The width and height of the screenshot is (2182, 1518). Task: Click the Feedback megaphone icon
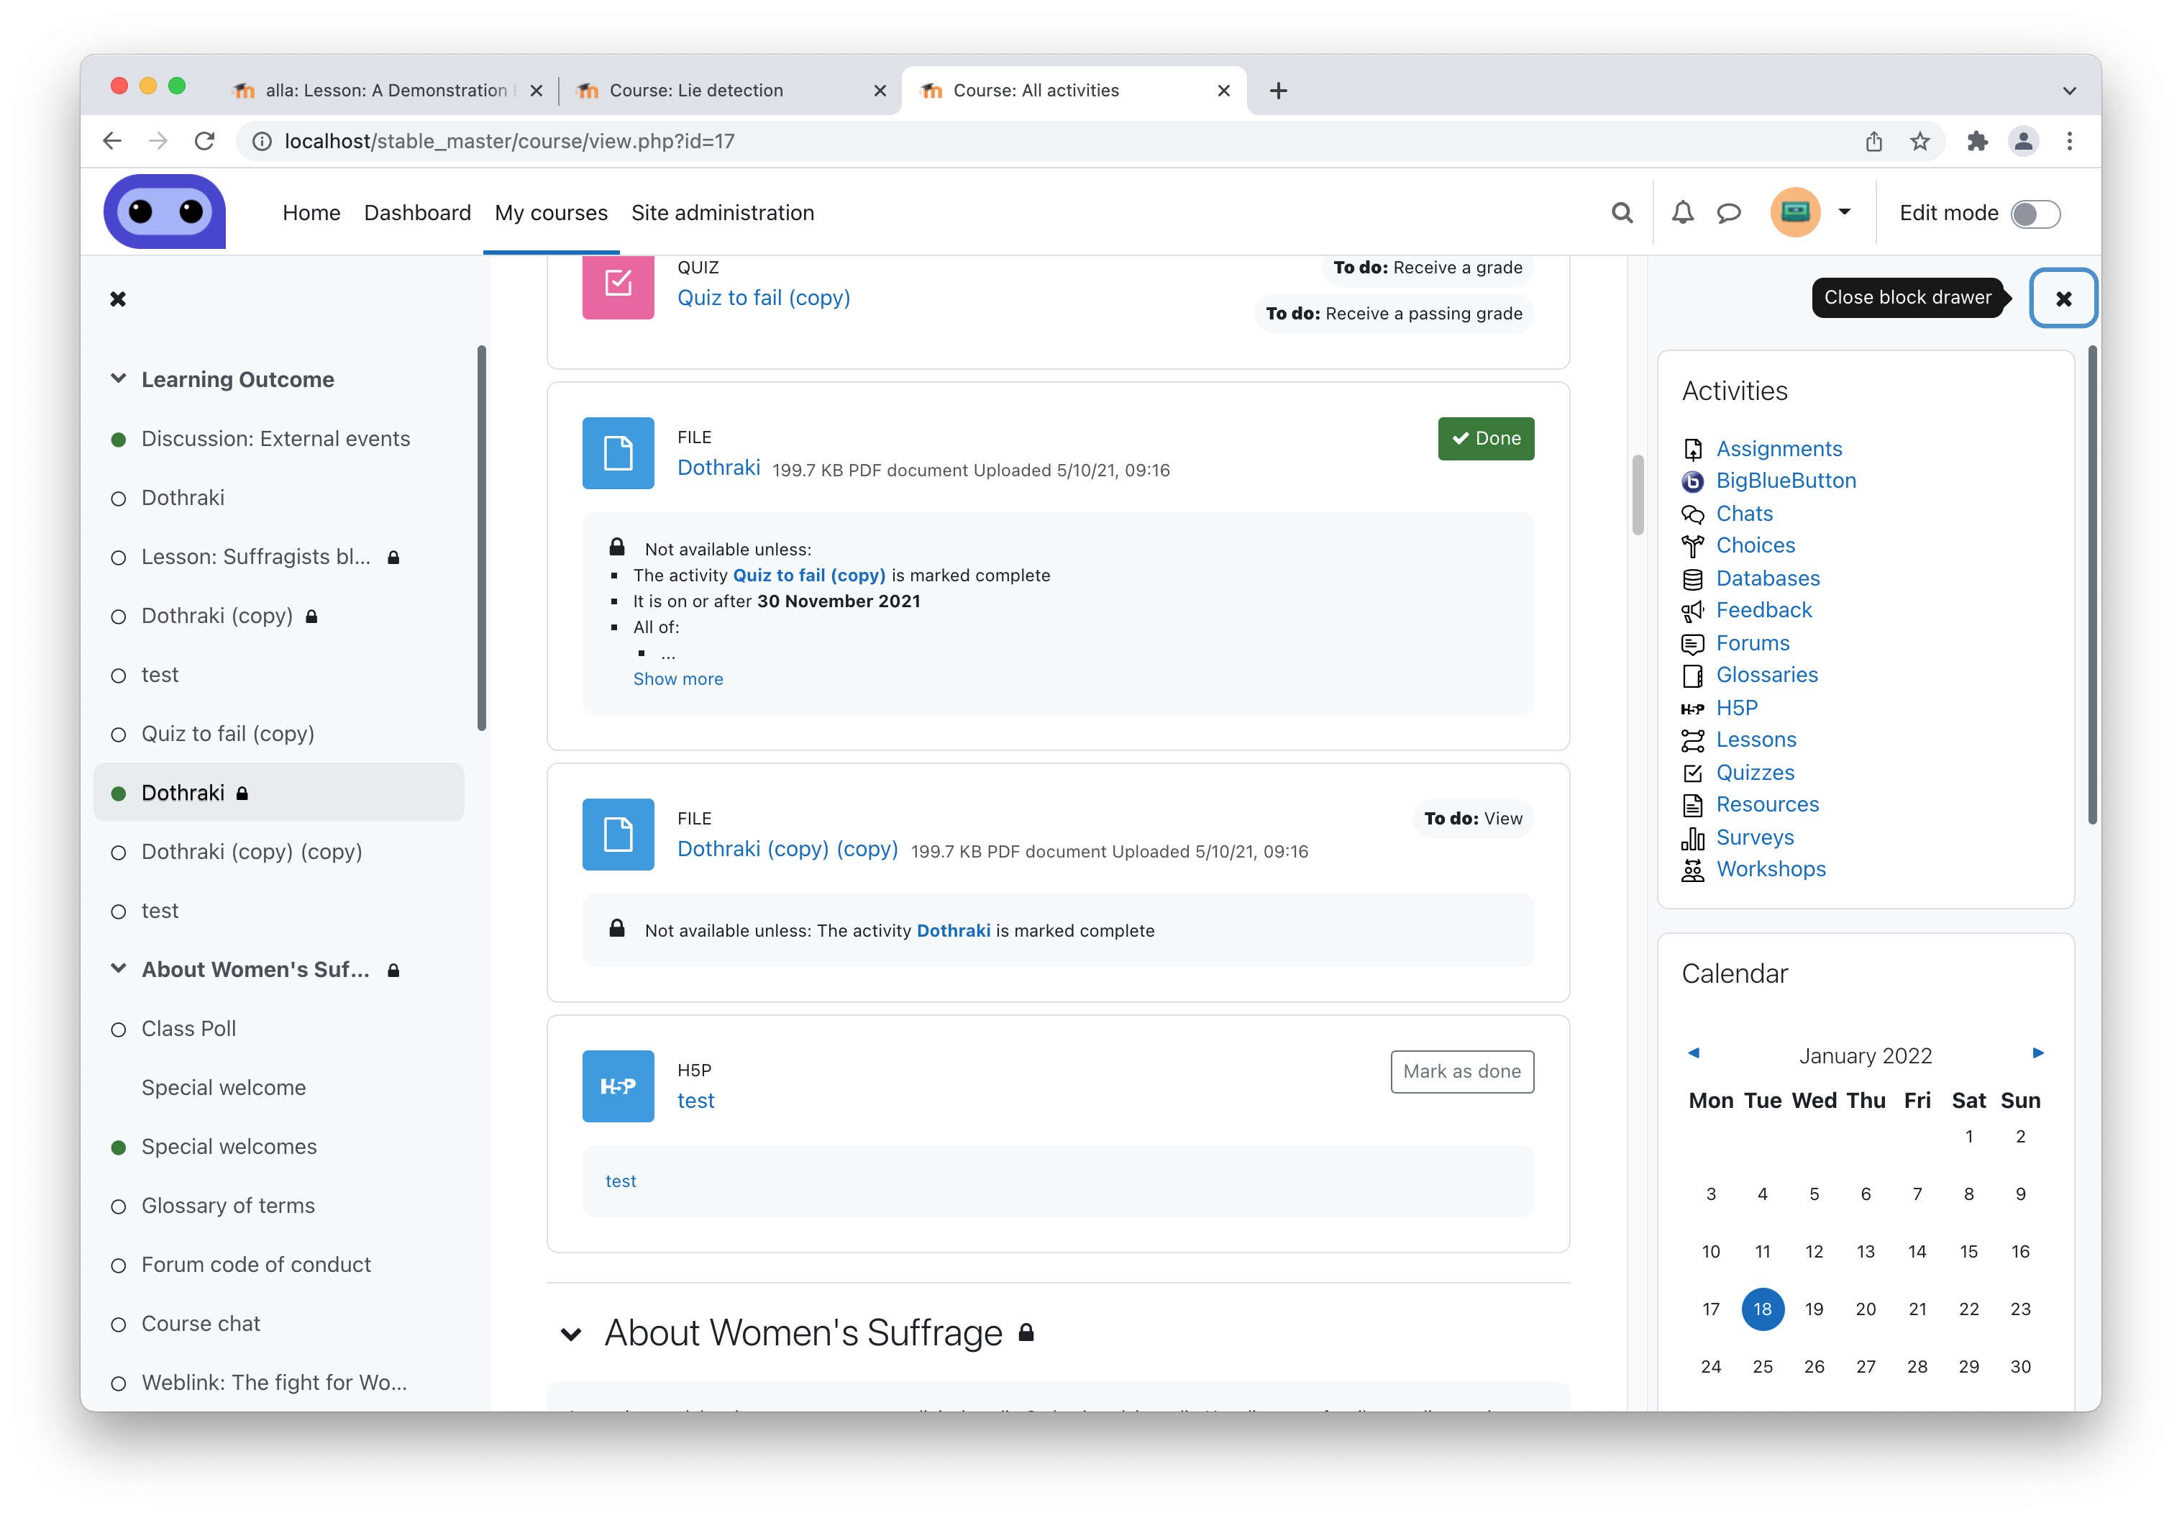click(1692, 610)
